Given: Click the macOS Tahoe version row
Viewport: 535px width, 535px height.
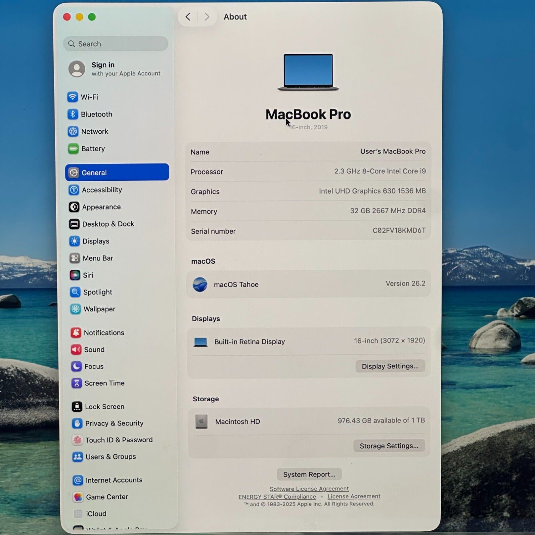Looking at the screenshot, I should point(309,284).
